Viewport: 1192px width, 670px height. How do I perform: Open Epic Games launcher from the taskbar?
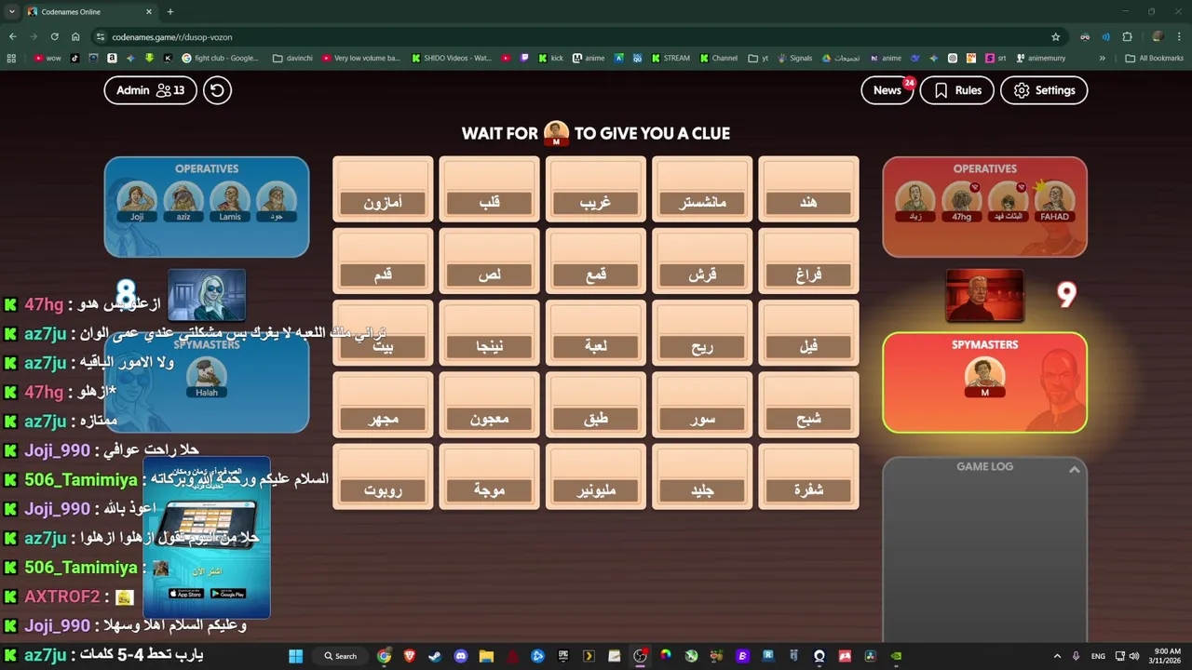[562, 656]
